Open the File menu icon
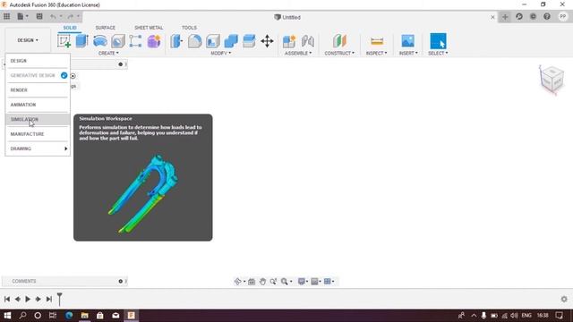 click(x=22, y=16)
